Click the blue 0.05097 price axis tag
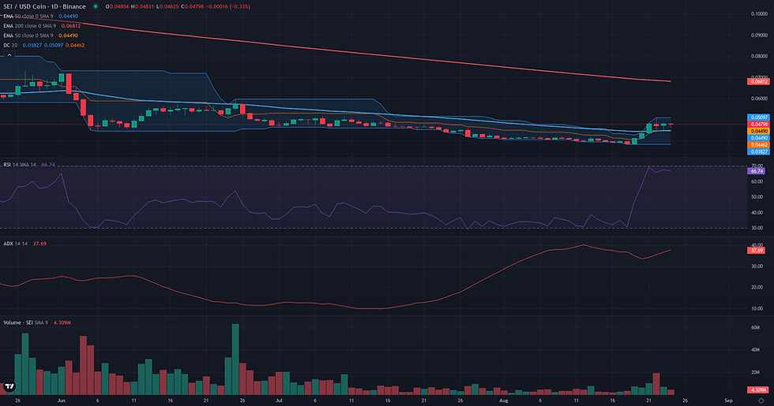Viewport: 774px width, 406px height. tap(758, 117)
